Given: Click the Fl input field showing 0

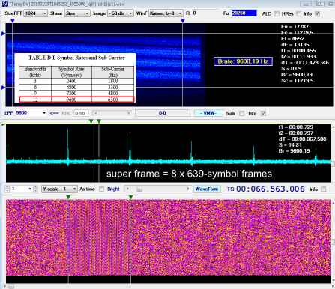Looking at the screenshot, I should [205, 13].
